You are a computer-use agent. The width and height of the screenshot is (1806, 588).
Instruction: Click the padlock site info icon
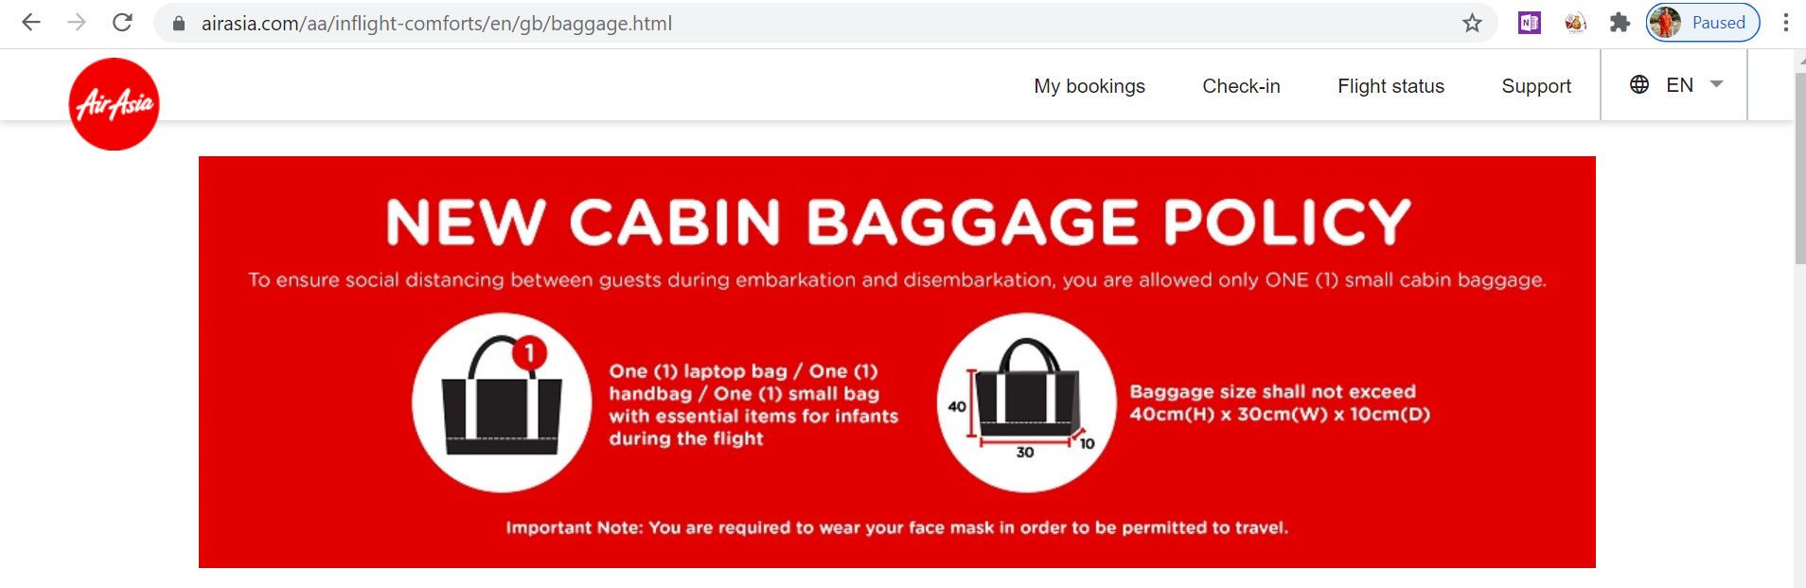(179, 24)
